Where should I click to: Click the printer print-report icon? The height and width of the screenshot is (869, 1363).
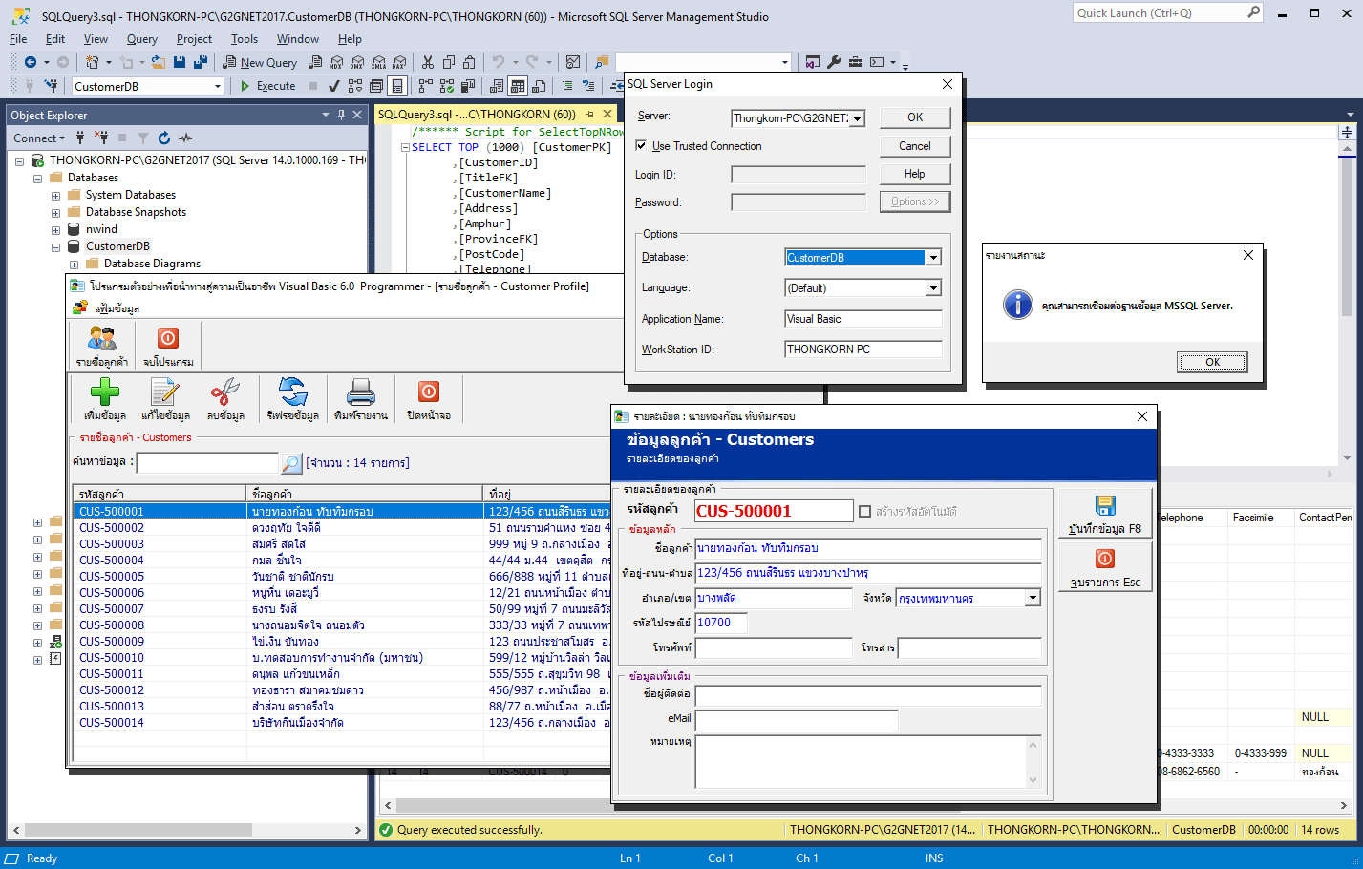pyautogui.click(x=360, y=392)
